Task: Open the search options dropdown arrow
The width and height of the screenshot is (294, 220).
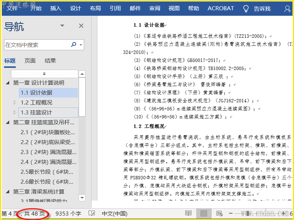Action: (x=81, y=45)
